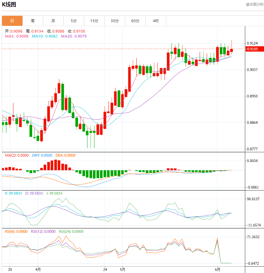Viewport: 264px width, 273px height.
Task: Click the K线图 heading
Action: point(9,4)
